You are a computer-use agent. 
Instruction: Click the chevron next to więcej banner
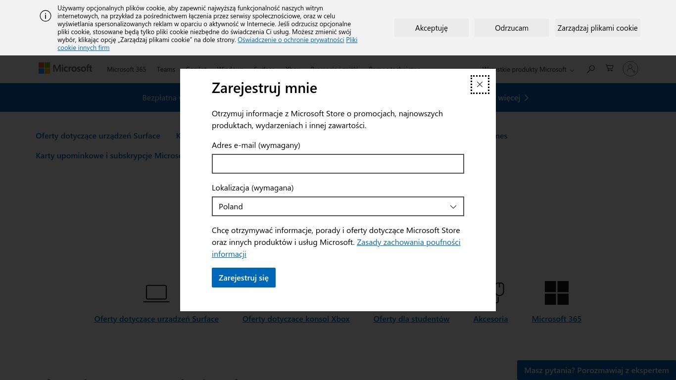(527, 98)
